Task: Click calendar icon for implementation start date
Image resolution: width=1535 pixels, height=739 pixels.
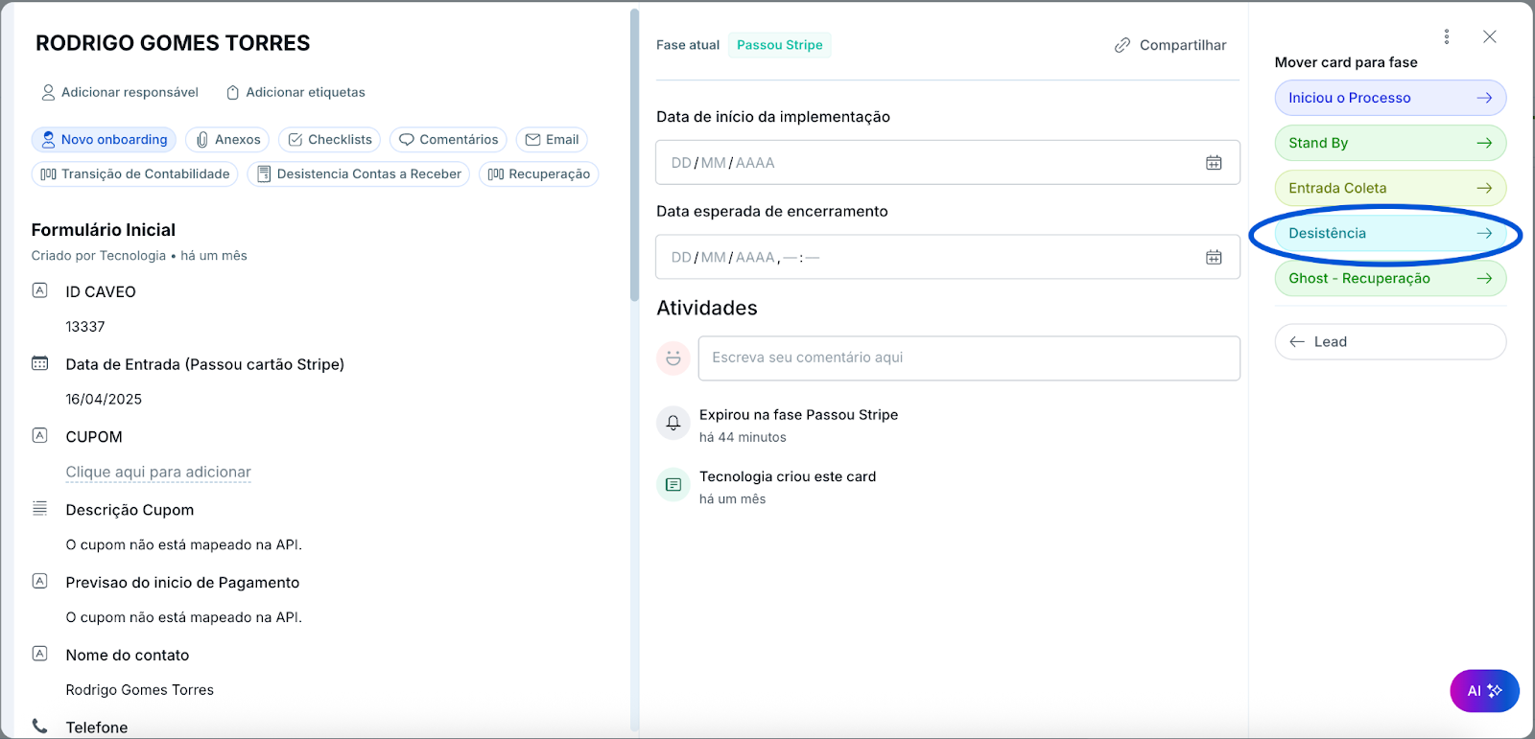Action: click(1214, 163)
